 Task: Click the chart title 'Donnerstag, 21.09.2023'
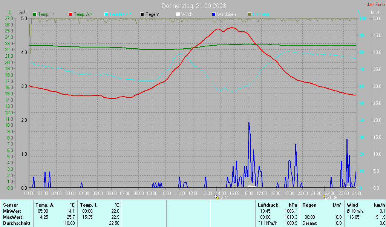point(194,6)
